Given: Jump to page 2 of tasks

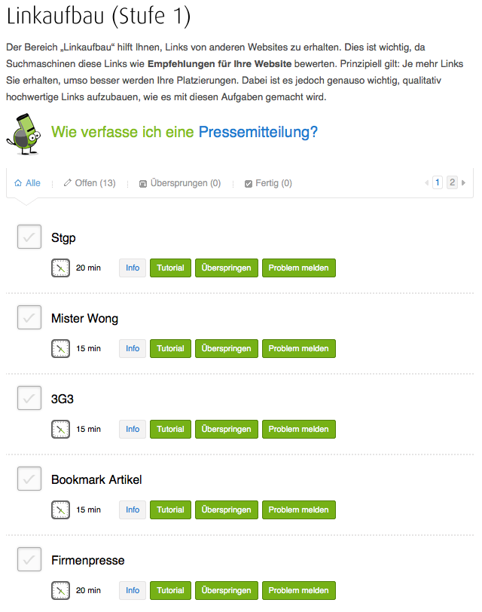Looking at the screenshot, I should pyautogui.click(x=452, y=182).
